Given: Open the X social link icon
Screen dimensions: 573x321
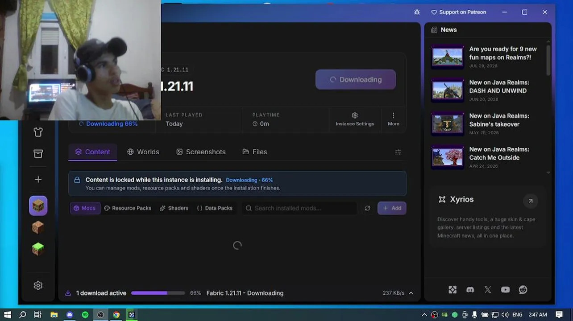Looking at the screenshot, I should pyautogui.click(x=488, y=290).
